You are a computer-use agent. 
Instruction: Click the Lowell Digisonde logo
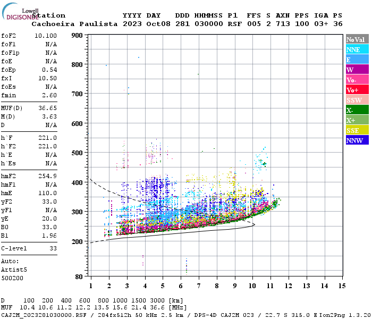[20, 11]
